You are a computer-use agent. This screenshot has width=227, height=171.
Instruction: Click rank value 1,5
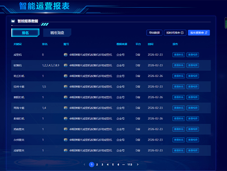point(44,87)
